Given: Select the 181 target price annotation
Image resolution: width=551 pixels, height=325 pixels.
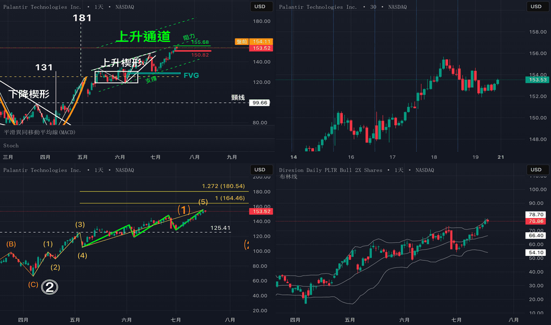Looking at the screenshot, I should coord(82,18).
